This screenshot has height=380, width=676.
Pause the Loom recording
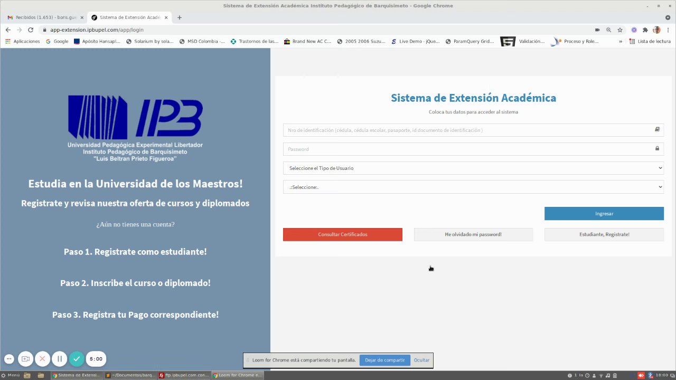coord(60,359)
